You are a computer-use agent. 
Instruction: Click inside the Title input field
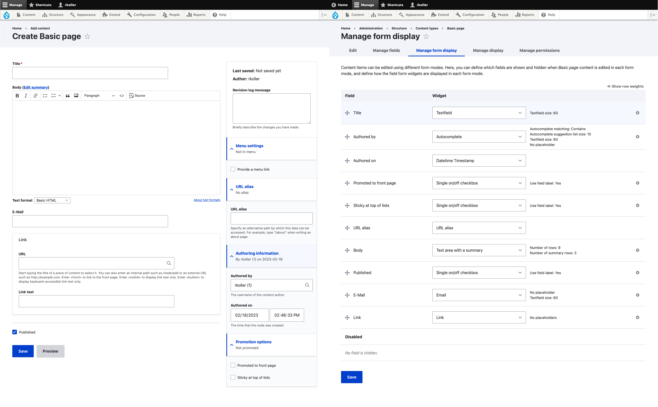click(x=90, y=73)
